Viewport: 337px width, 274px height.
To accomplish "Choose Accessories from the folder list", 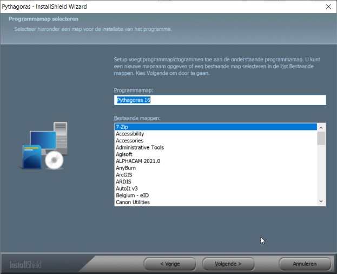I will point(216,141).
